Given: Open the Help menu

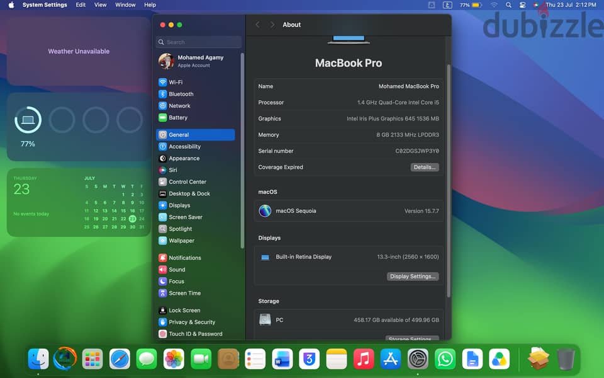Looking at the screenshot, I should pyautogui.click(x=150, y=5).
